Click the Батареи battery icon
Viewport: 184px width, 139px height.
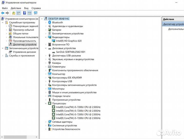pos(50,30)
